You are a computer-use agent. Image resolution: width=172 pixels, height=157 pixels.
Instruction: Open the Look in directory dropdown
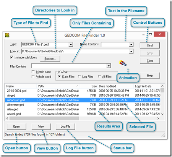[x=131, y=51]
